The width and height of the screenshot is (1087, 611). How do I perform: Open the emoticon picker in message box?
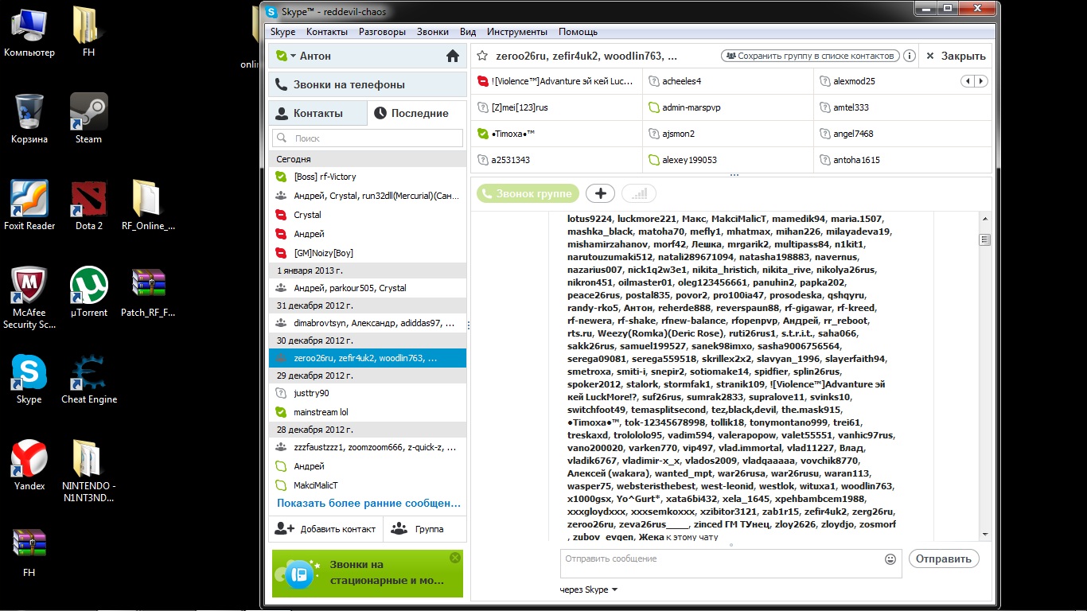(x=890, y=559)
